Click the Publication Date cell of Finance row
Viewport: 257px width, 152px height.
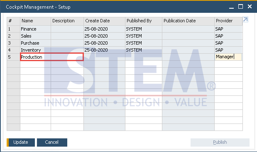[x=188, y=29]
